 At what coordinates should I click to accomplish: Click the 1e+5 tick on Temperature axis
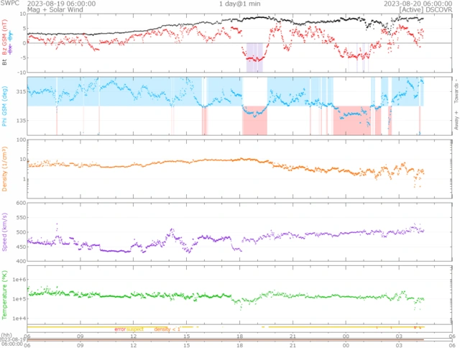point(19,298)
